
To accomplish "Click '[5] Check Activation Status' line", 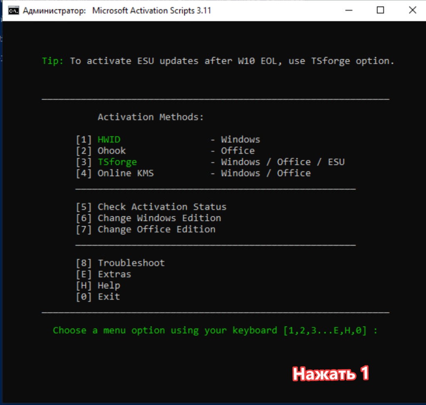I will click(151, 207).
